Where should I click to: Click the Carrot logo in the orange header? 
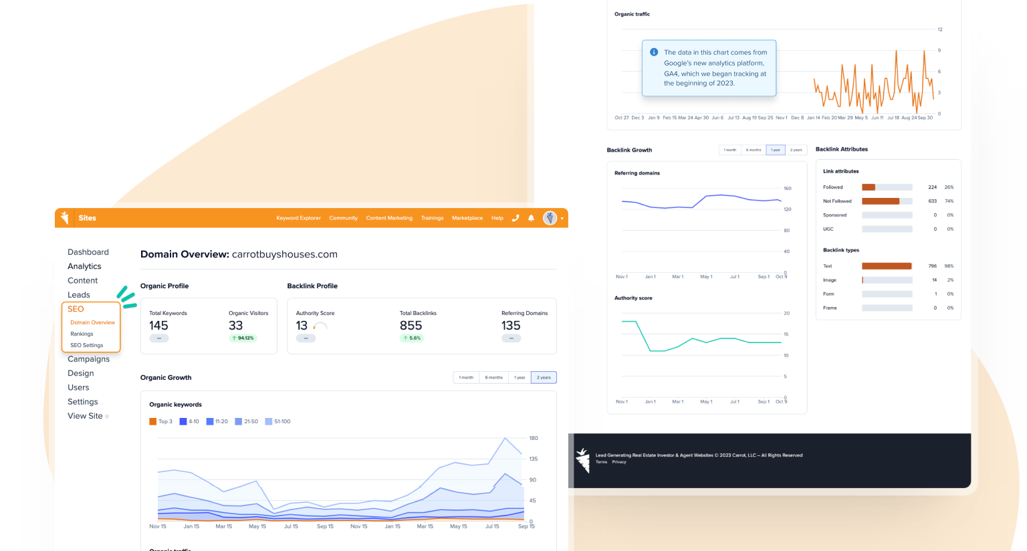tap(65, 217)
